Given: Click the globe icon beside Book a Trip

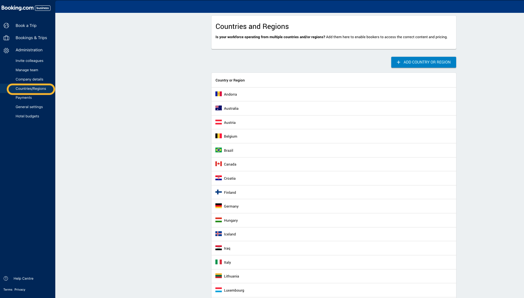Looking at the screenshot, I should [6, 26].
